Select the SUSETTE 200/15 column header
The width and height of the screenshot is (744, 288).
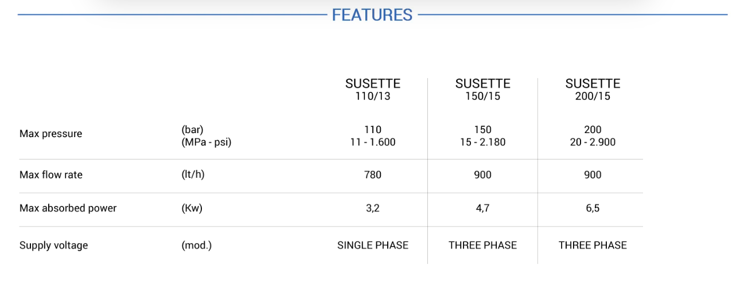pos(593,89)
